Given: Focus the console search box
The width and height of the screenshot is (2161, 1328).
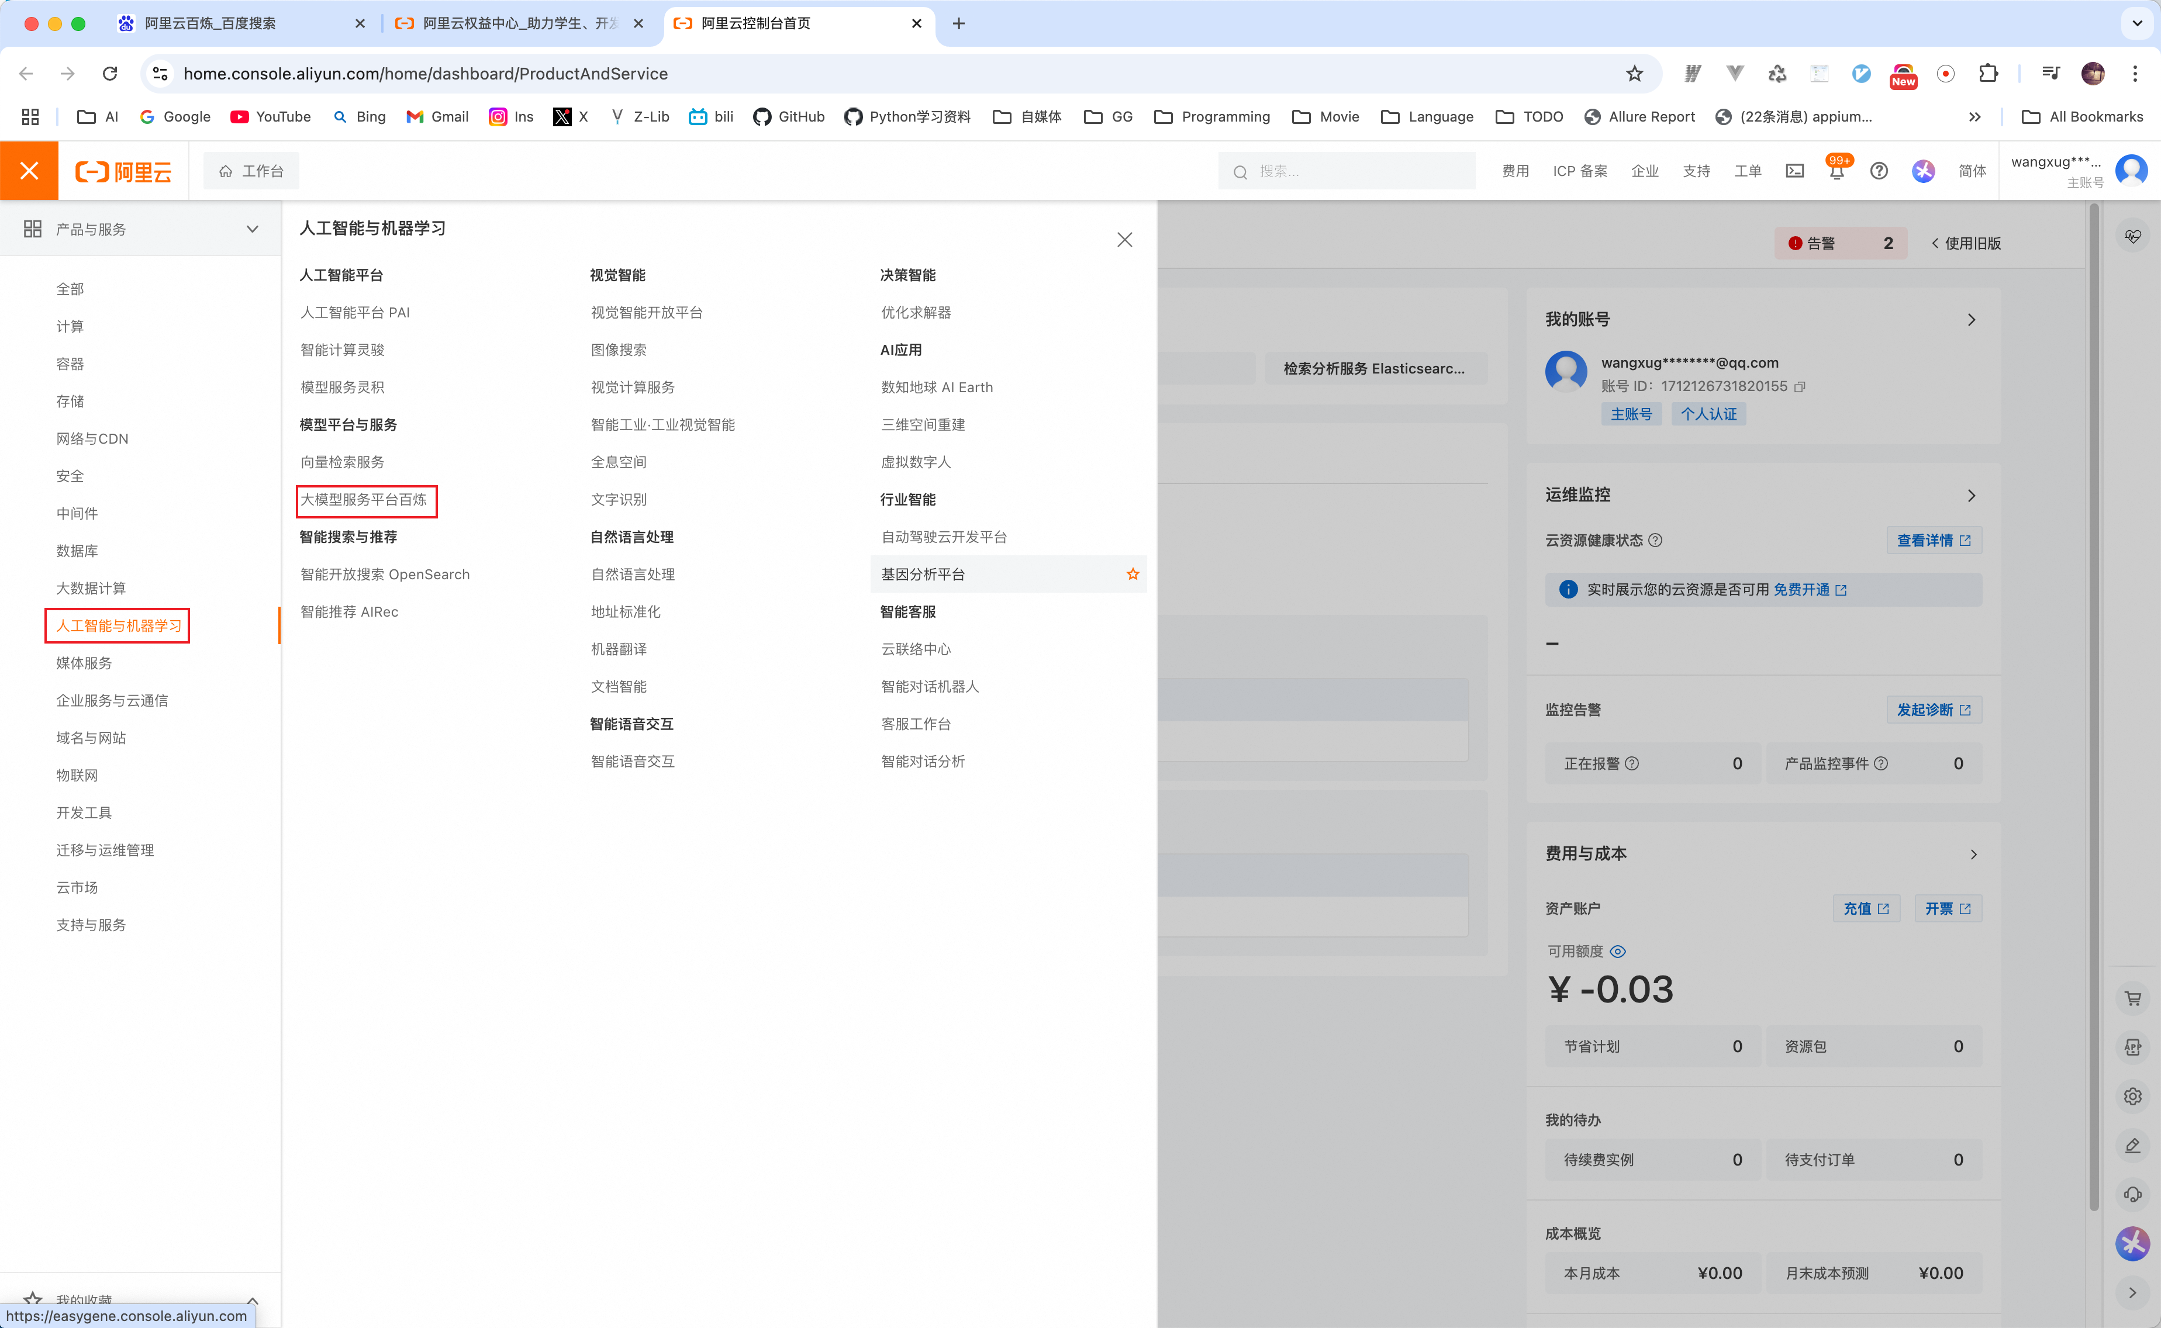Looking at the screenshot, I should (1347, 171).
